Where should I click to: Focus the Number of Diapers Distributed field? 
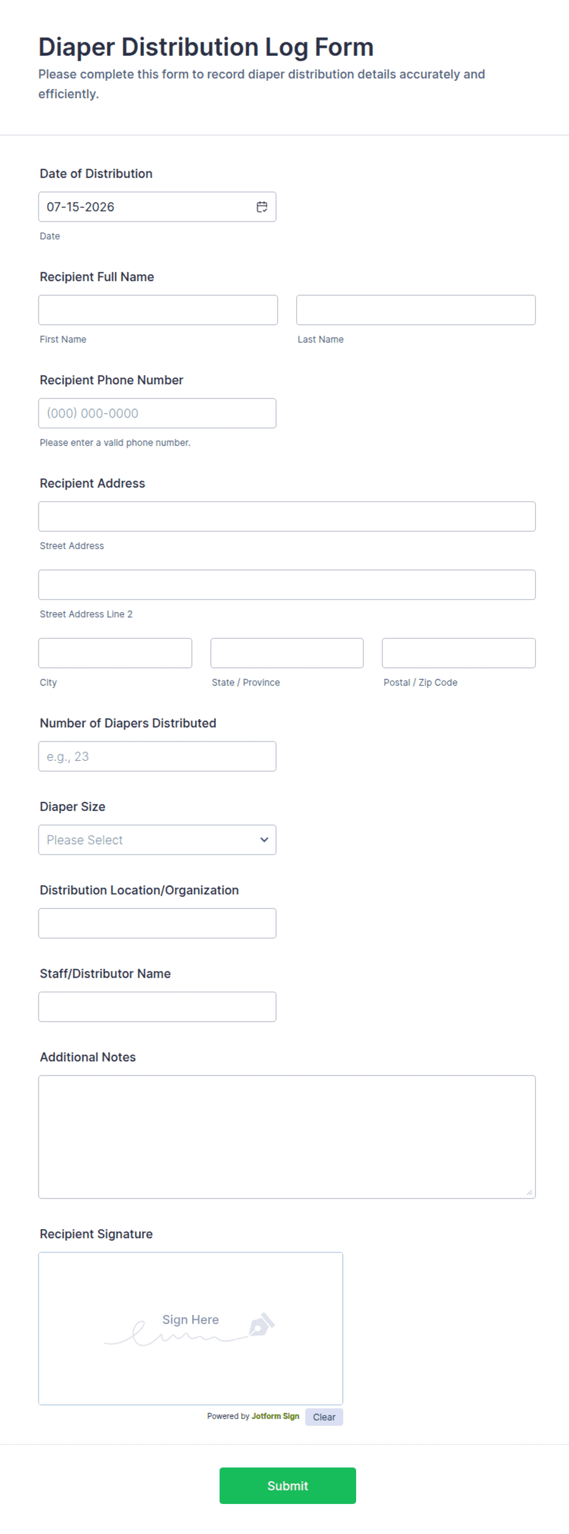point(157,757)
